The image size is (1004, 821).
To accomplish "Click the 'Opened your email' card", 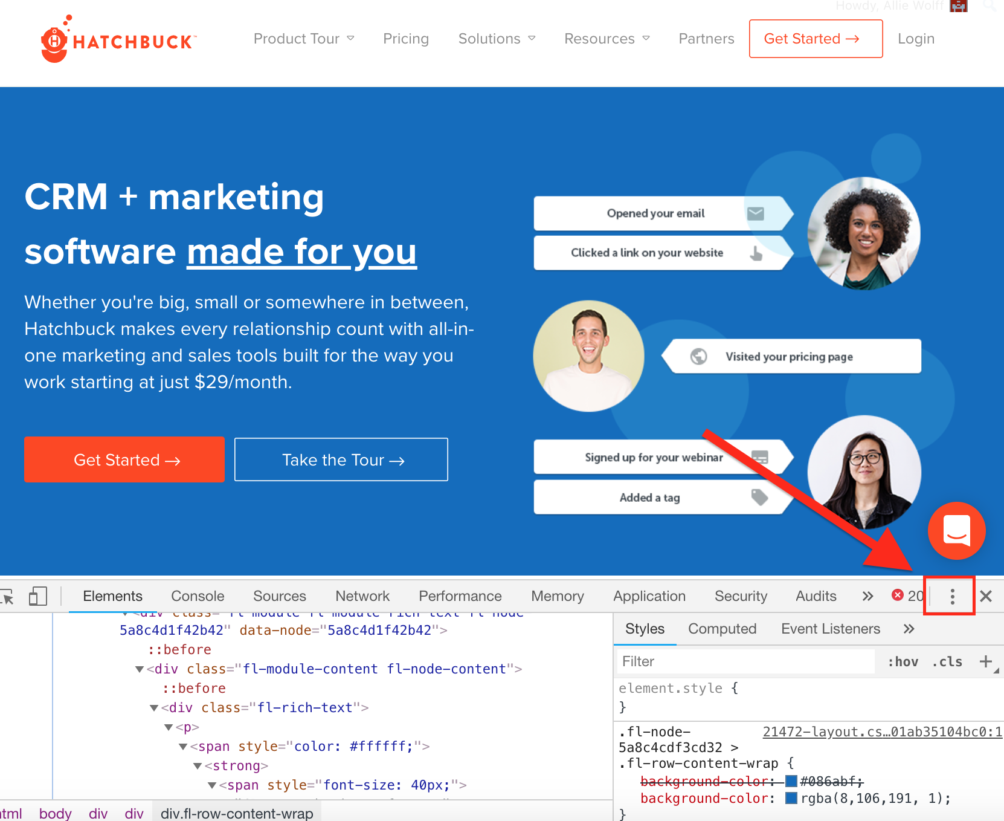I will 663,213.
